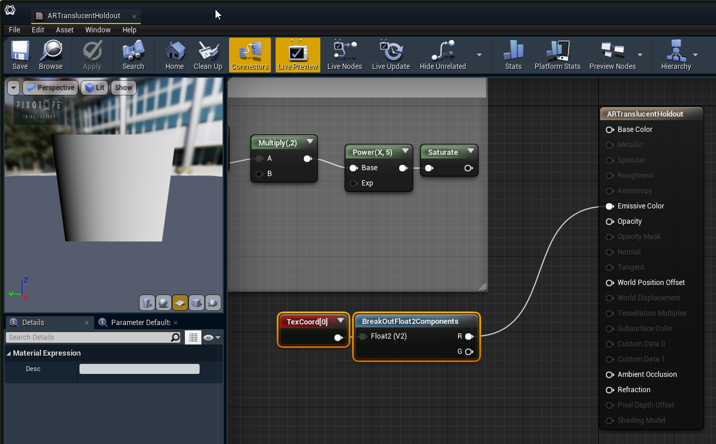Expand the Hierarchy dropdown arrow

coord(695,55)
